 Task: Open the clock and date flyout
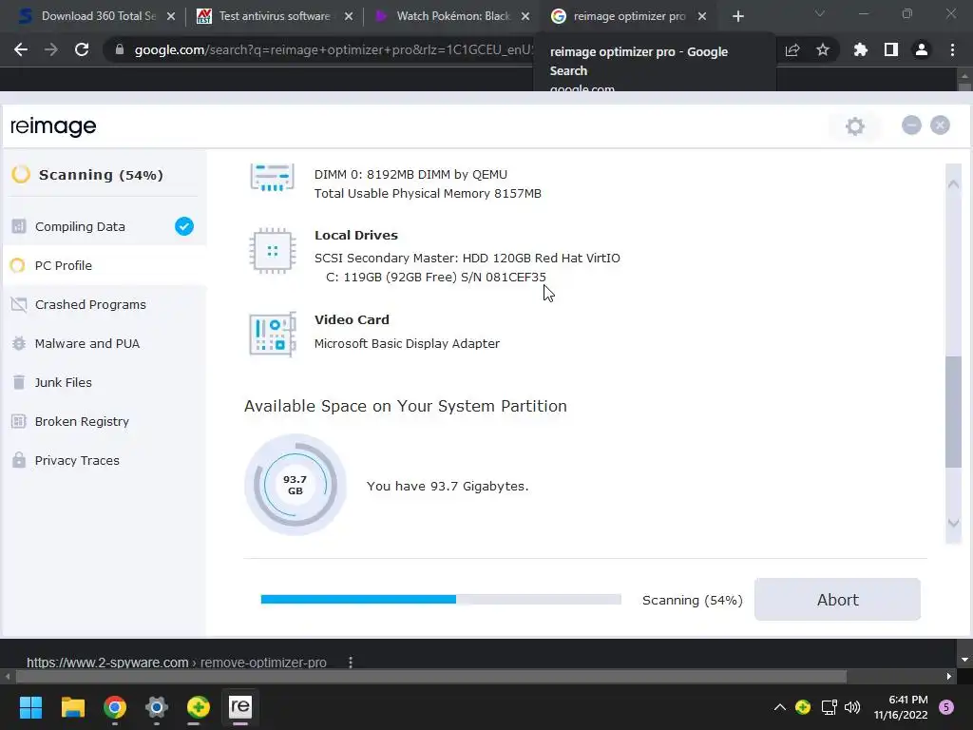pyautogui.click(x=901, y=707)
